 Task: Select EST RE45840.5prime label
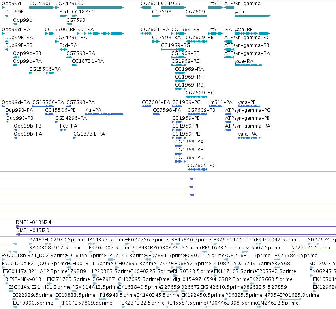[x=191, y=240]
